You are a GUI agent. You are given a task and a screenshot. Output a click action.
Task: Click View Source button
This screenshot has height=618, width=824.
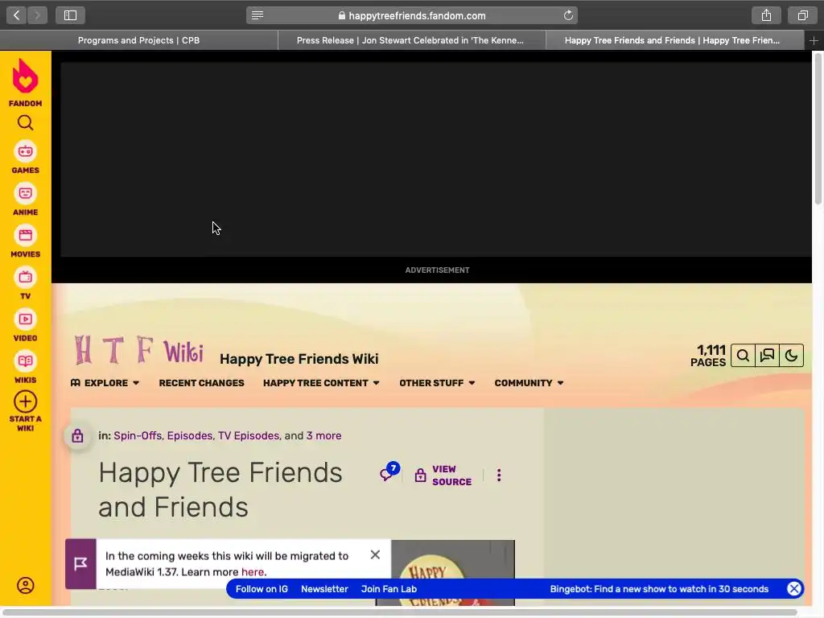pyautogui.click(x=443, y=475)
